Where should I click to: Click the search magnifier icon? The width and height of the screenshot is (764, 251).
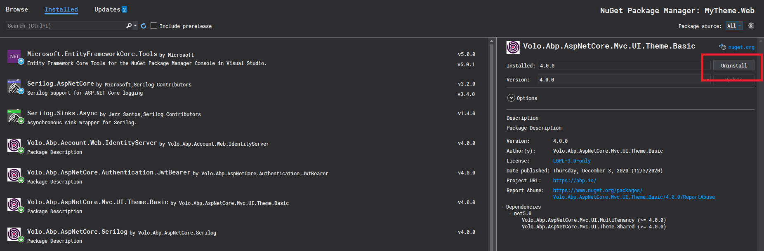pos(129,26)
